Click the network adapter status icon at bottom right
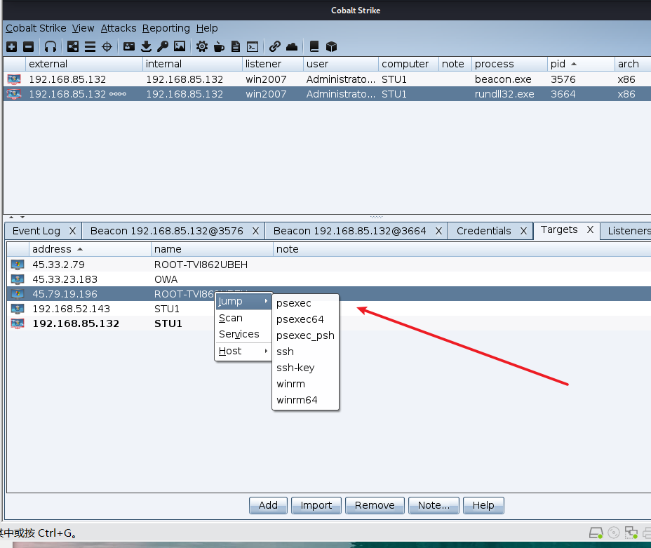The height and width of the screenshot is (548, 651). [x=631, y=533]
